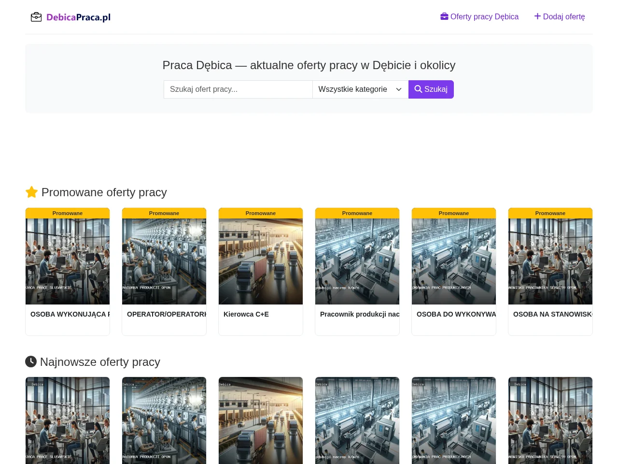Open newest offer image PRODUKCJI OPON
Viewport: 618px width, 464px height.
[x=164, y=420]
